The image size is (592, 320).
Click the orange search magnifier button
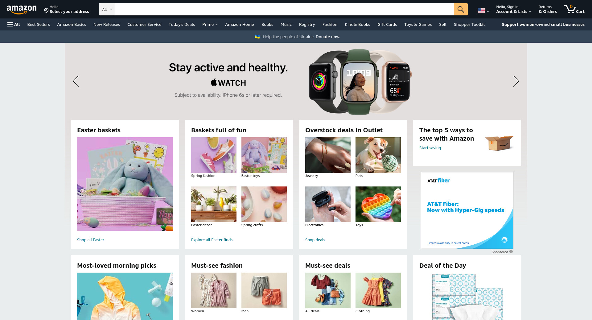click(461, 9)
